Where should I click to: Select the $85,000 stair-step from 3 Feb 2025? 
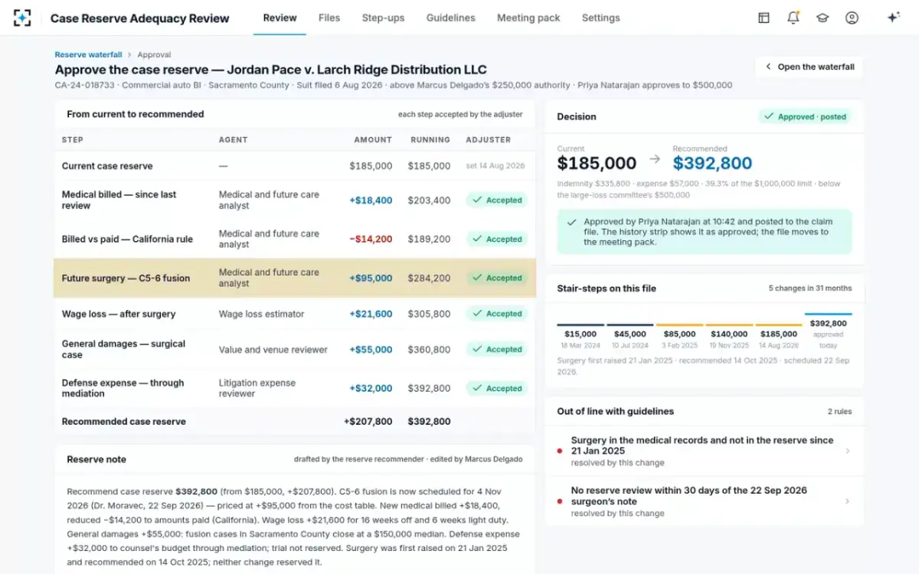[680, 338]
